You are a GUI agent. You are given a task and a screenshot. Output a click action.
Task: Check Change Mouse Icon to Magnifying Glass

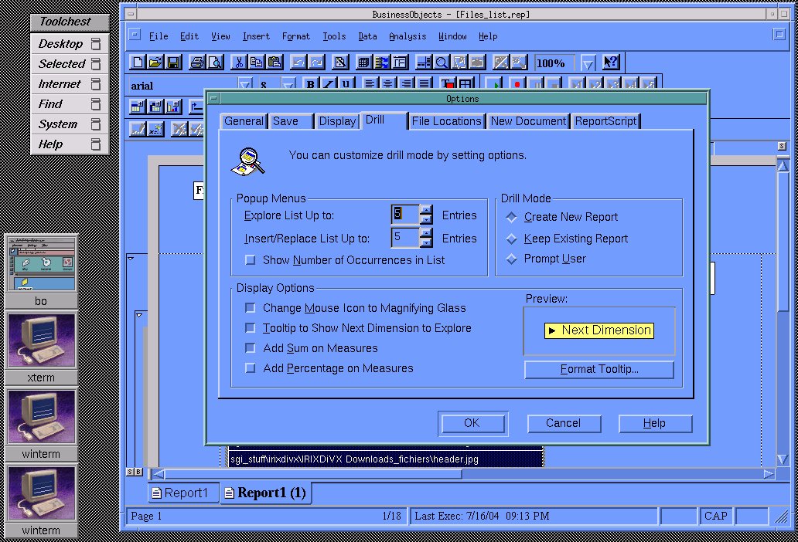tap(251, 308)
